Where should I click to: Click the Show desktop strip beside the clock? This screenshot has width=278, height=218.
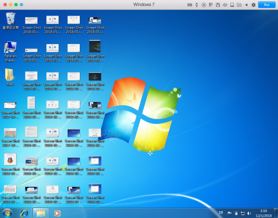[x=276, y=213]
